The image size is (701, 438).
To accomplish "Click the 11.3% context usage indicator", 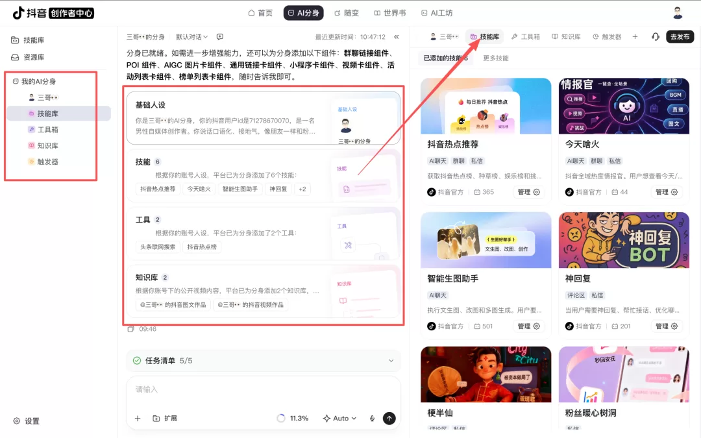I will tap(293, 419).
